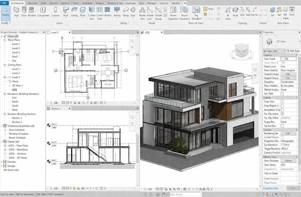Click the ViewCube in 3D view
This screenshot has height=197, width=301.
pos(242,51)
